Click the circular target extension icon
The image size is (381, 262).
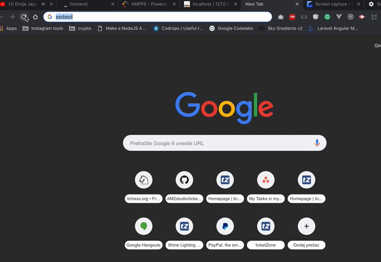click(350, 16)
